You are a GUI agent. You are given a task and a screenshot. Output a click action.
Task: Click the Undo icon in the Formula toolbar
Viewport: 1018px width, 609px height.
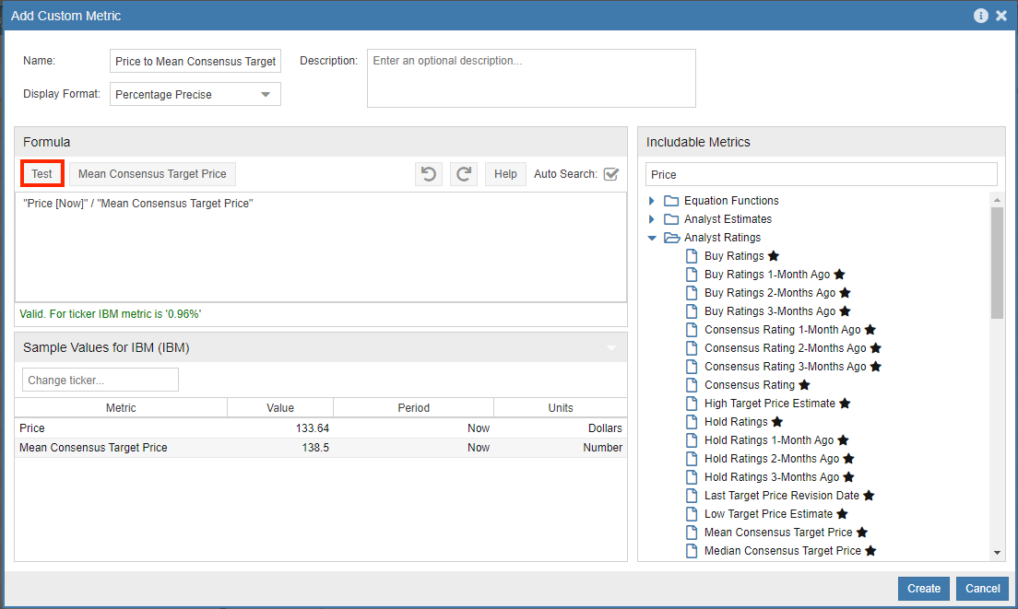[428, 173]
